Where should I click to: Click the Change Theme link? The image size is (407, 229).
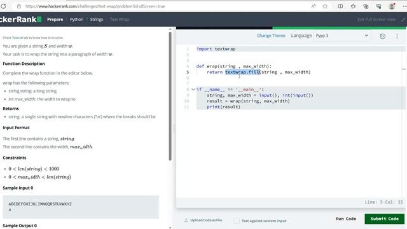[x=271, y=36]
